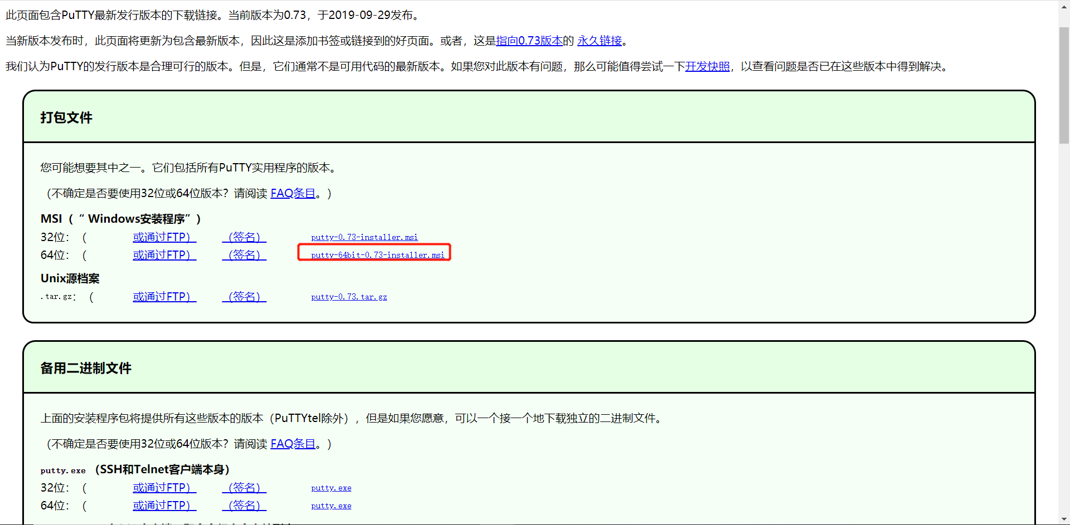The image size is (1070, 525).
Task: Open 签名 link for 64位 MSI
Action: coord(244,255)
